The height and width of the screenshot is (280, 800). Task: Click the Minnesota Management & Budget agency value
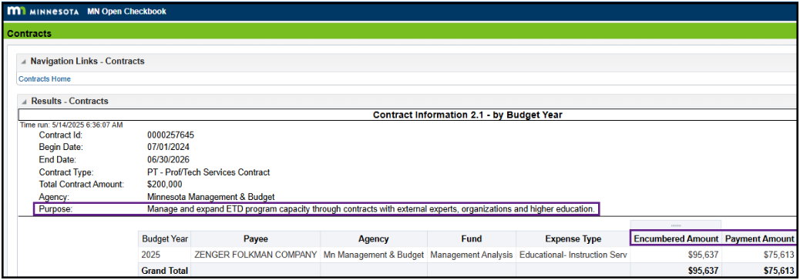point(210,196)
